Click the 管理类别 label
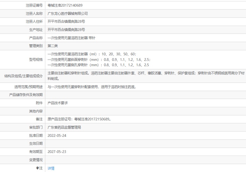This screenshot has width=246, height=172. 36,46
